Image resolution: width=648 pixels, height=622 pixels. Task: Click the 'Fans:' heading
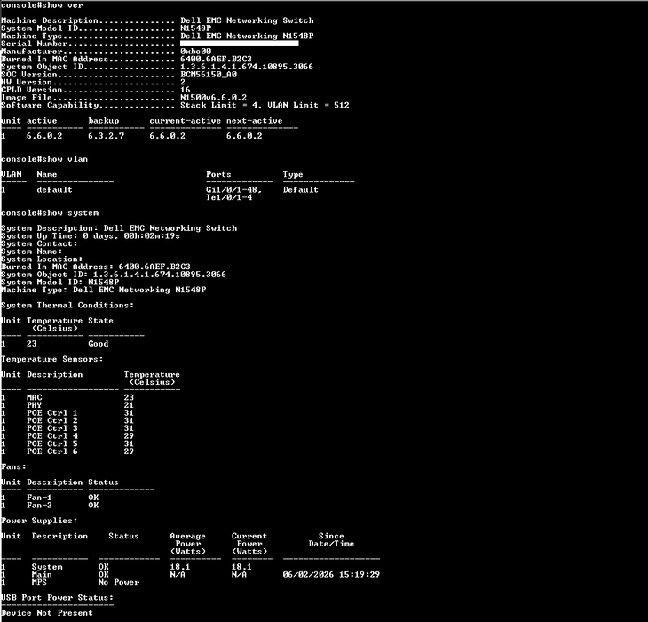pos(13,466)
